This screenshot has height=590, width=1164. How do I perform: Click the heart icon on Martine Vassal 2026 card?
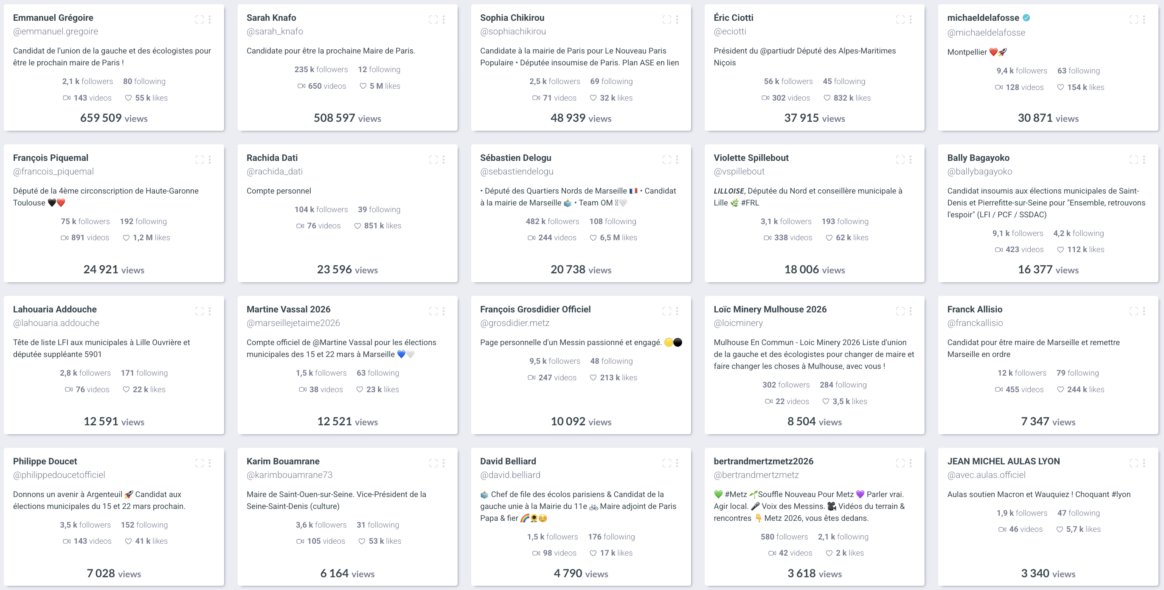(359, 389)
